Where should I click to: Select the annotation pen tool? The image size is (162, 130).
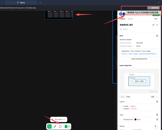(x=55, y=126)
